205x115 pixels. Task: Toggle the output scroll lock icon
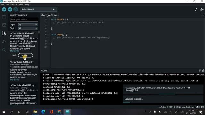tap(203, 71)
